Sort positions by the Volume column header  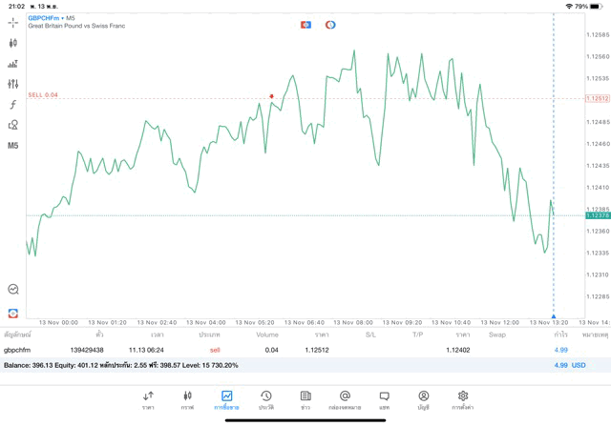pyautogui.click(x=267, y=335)
